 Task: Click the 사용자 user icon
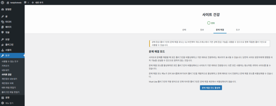[2, 50]
